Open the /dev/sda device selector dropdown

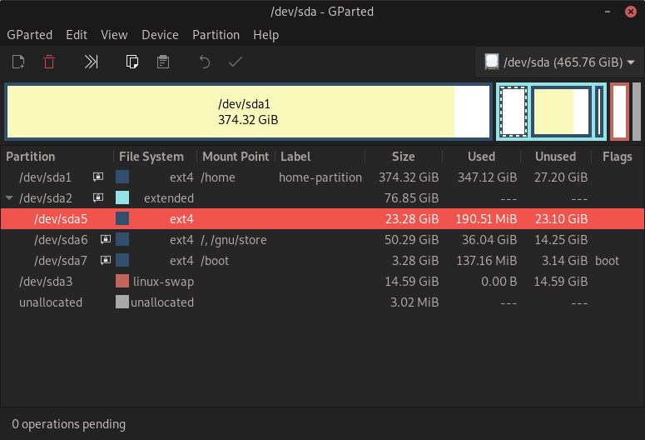559,62
